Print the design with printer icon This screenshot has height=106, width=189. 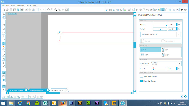click(22, 10)
